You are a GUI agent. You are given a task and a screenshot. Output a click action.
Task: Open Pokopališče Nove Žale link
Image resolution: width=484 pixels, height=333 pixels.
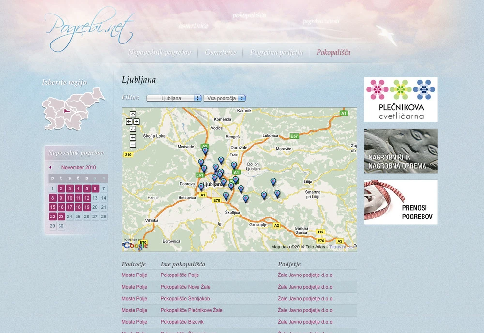pos(185,287)
